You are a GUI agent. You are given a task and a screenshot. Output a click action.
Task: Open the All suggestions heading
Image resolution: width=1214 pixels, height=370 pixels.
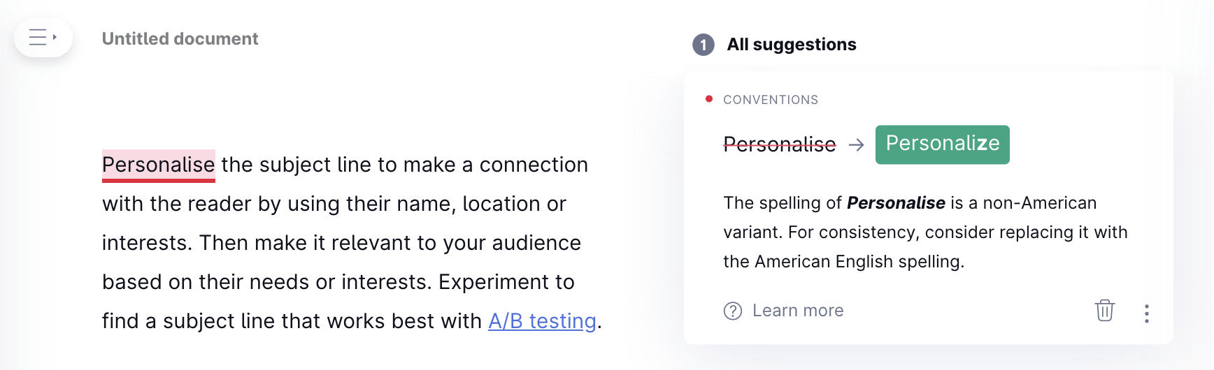[792, 45]
